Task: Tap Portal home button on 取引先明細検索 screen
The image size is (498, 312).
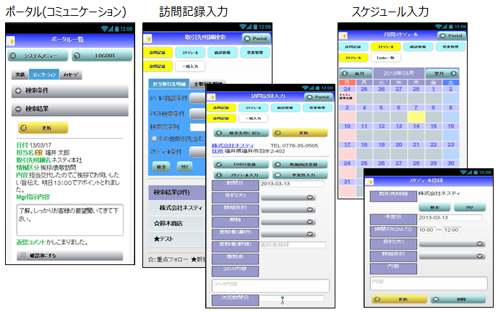Action: (256, 38)
